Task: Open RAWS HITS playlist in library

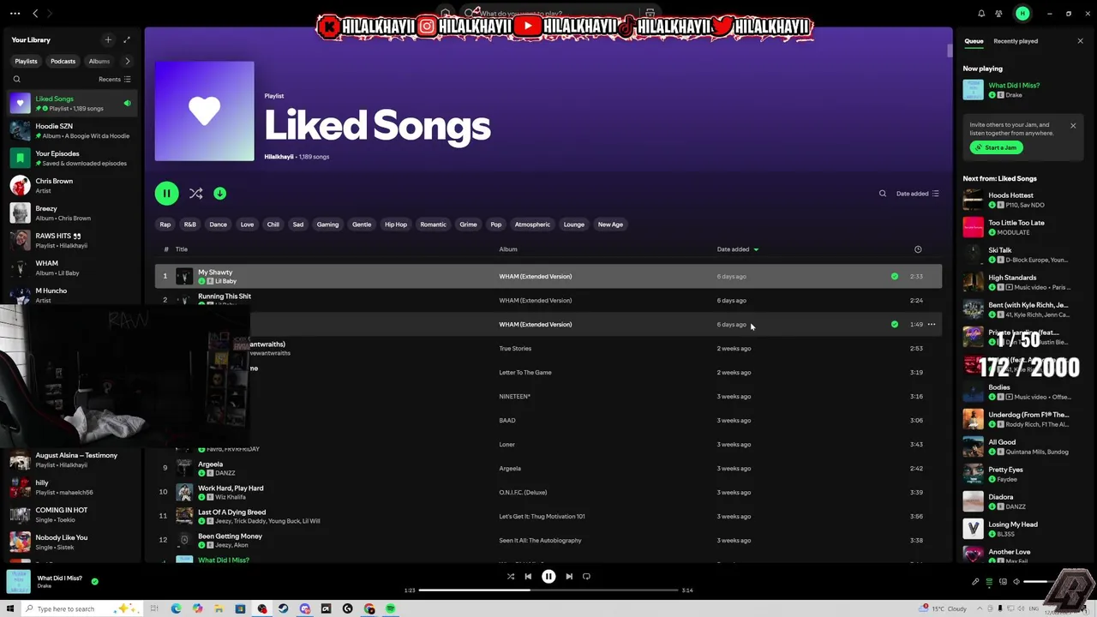Action: point(71,241)
